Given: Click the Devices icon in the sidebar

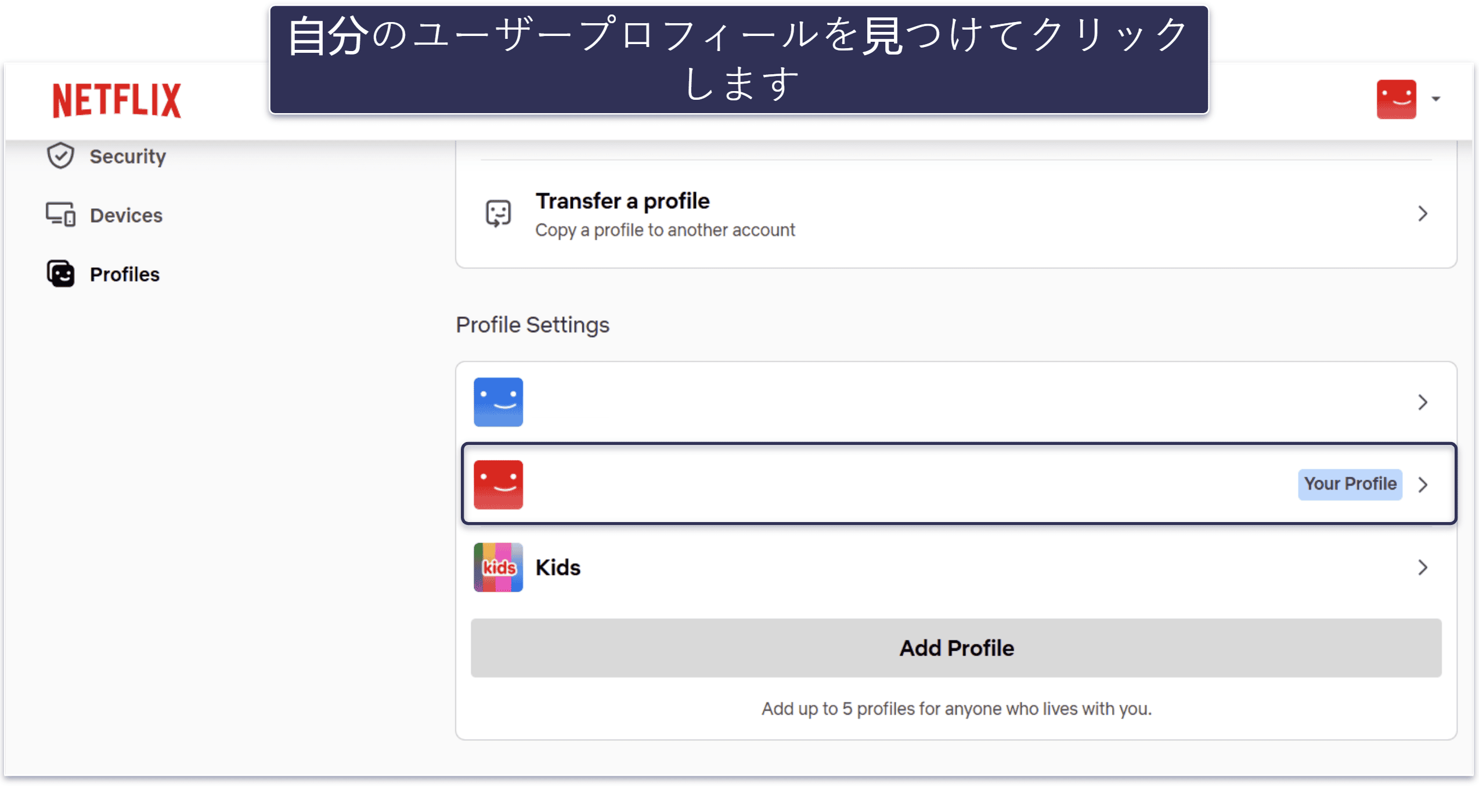Looking at the screenshot, I should pyautogui.click(x=60, y=215).
